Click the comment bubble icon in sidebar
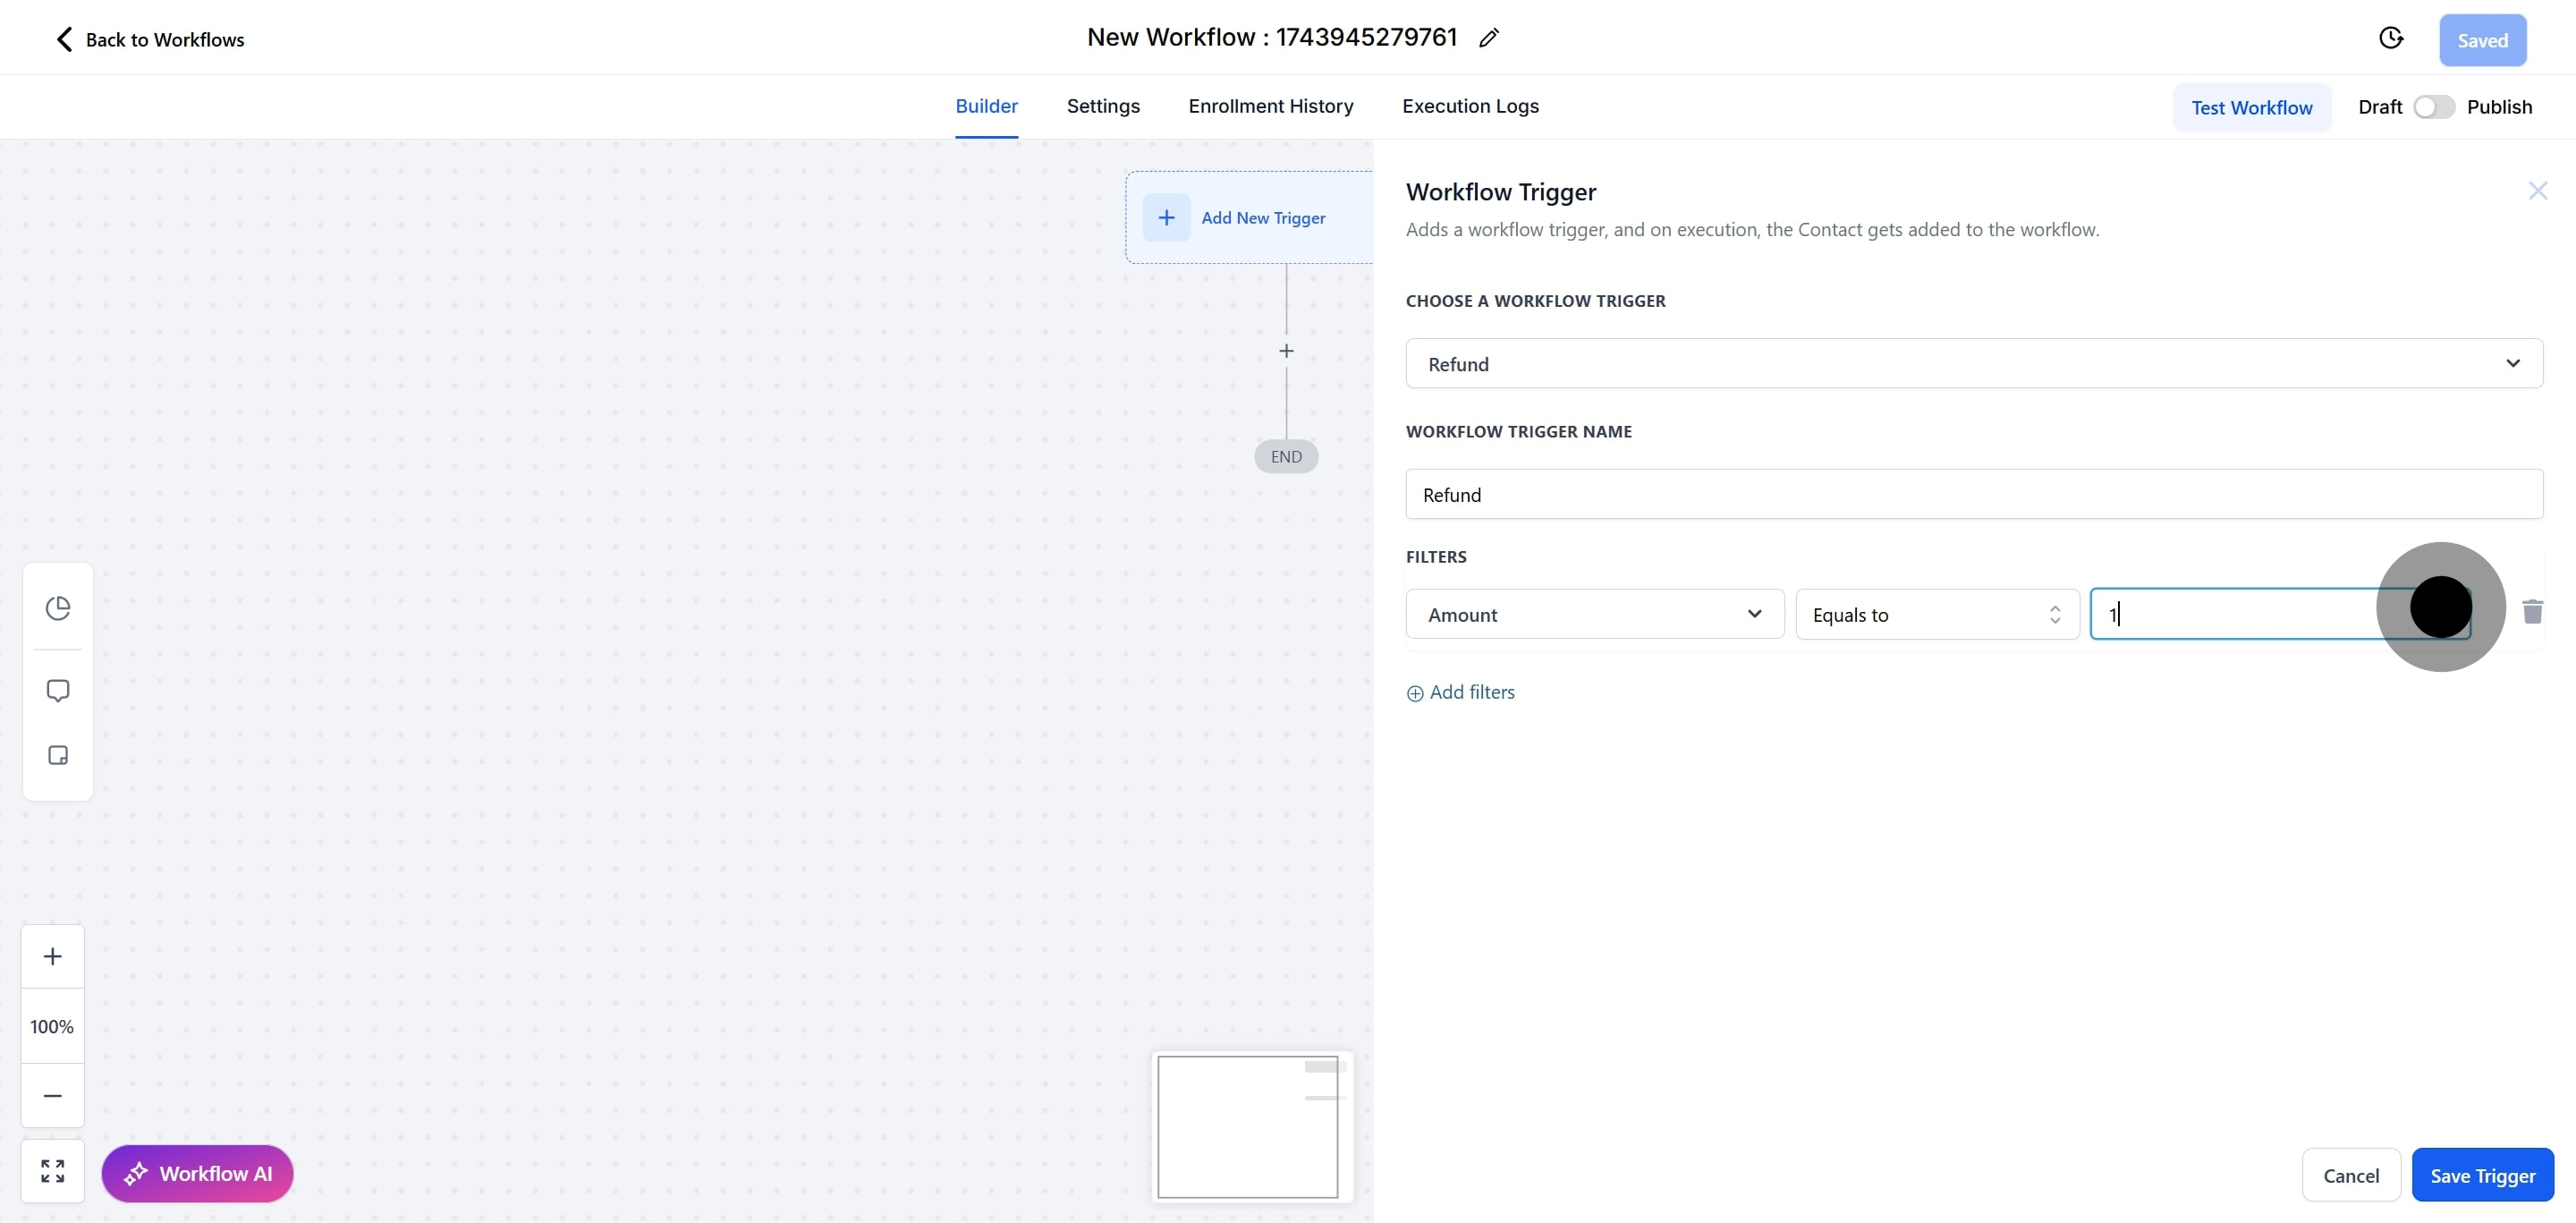Image resolution: width=2576 pixels, height=1223 pixels. click(58, 691)
